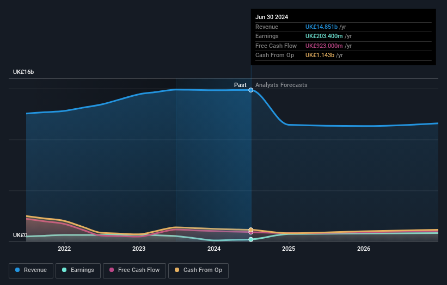Click the UK£1.143b cash from op value
The image size is (447, 285).
point(320,55)
